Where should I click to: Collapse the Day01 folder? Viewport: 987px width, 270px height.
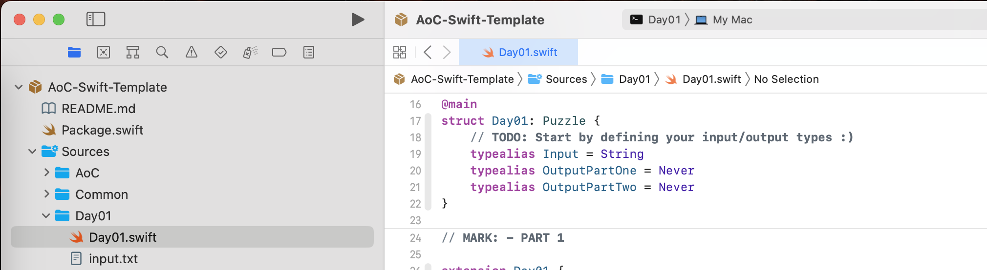tap(46, 216)
